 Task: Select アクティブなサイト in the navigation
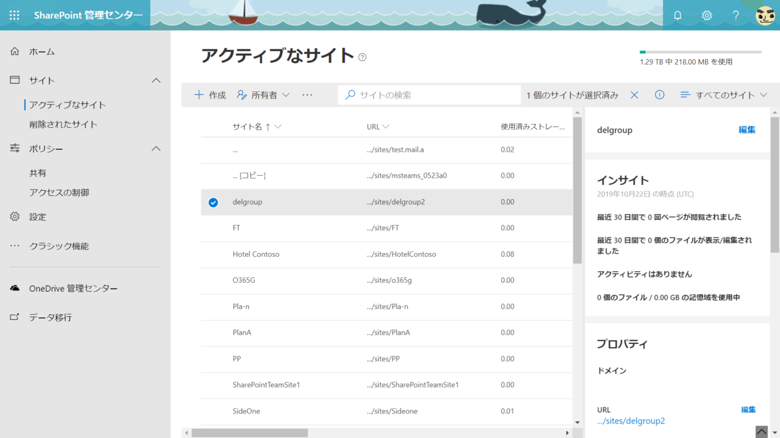[68, 104]
